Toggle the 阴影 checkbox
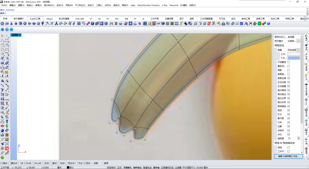The width and height of the screenshot is (309, 169). (289, 70)
